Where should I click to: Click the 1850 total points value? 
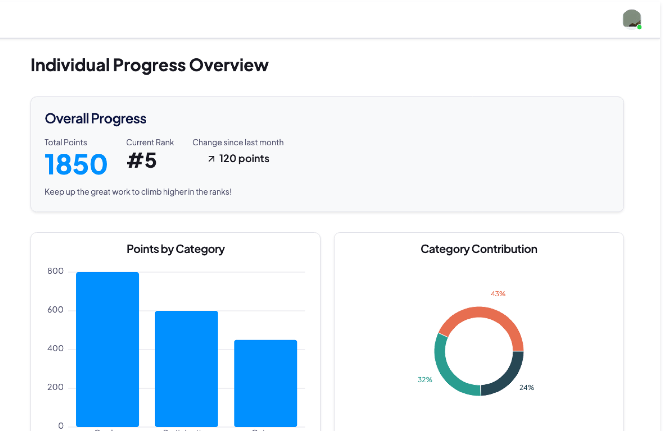[76, 164]
